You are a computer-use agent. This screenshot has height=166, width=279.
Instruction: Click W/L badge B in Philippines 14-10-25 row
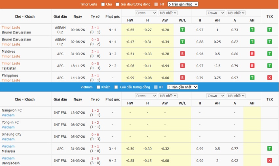[182, 78]
